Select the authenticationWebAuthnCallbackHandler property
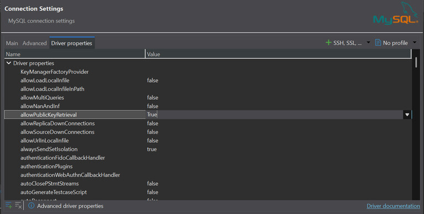The height and width of the screenshot is (214, 424). coord(70,175)
